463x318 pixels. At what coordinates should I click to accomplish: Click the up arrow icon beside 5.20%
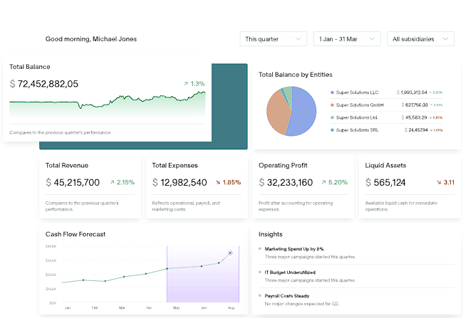324,182
